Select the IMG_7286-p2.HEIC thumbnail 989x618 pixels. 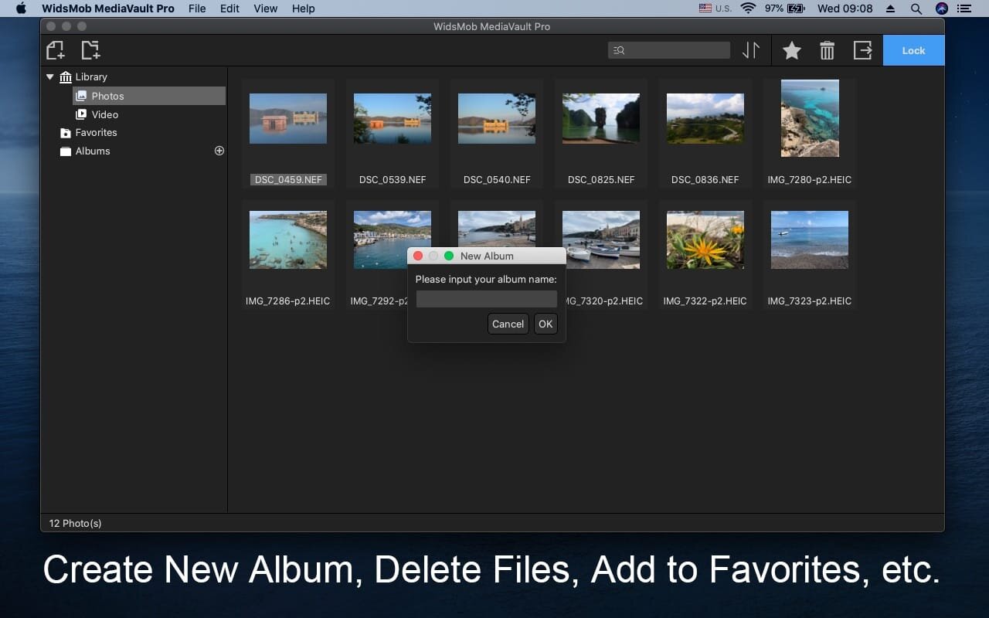click(x=288, y=239)
